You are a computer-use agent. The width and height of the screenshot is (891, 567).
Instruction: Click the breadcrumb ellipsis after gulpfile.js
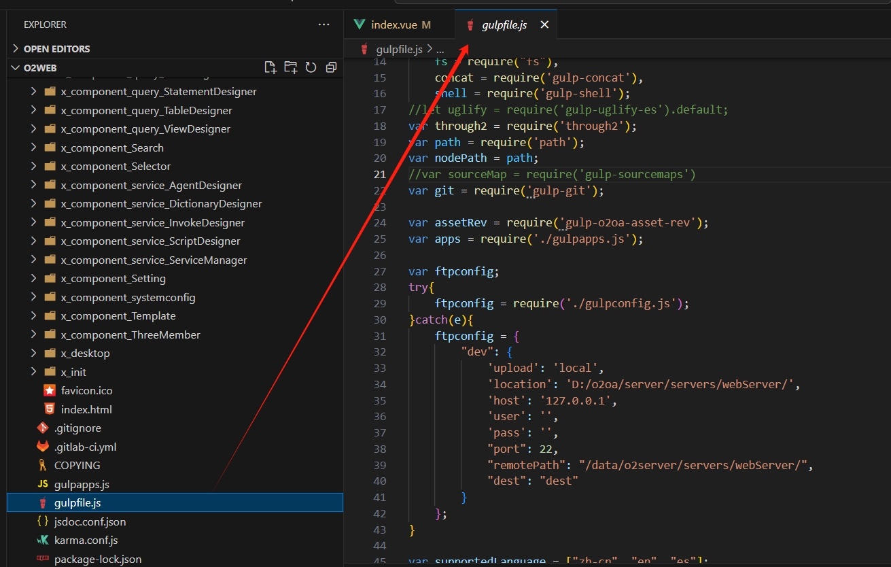pos(439,50)
